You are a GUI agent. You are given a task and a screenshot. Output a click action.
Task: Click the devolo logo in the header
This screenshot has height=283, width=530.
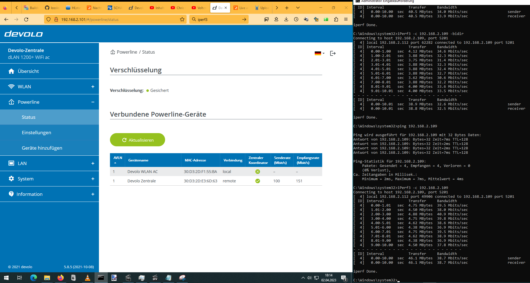click(24, 34)
